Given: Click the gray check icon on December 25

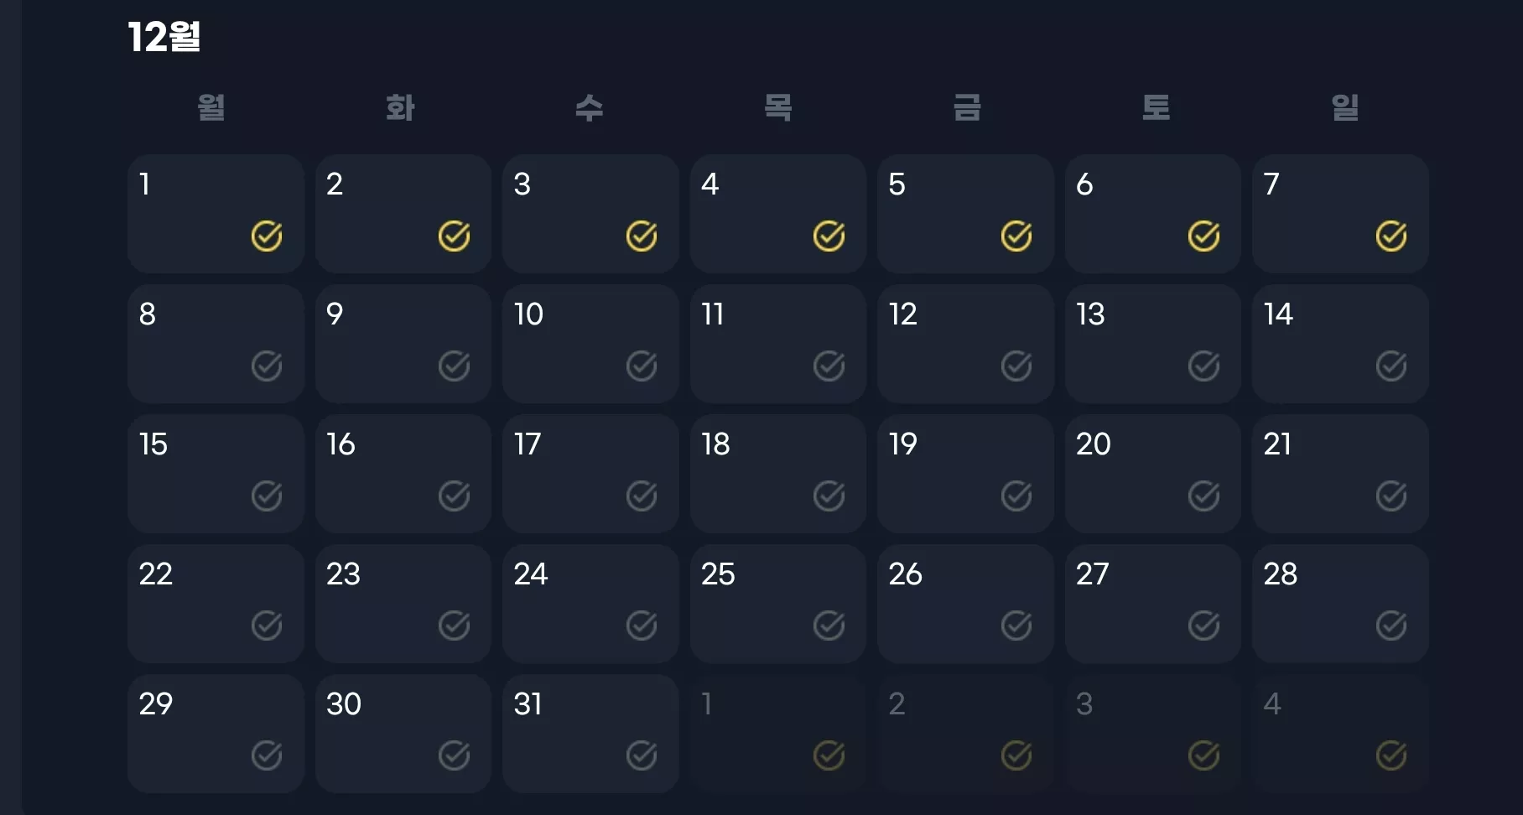Looking at the screenshot, I should pos(829,626).
